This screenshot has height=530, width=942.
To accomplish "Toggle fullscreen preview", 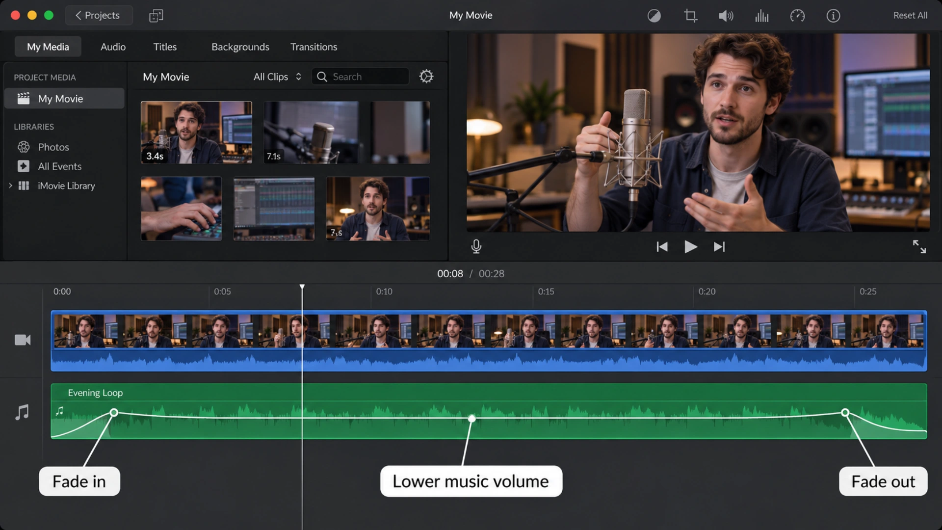I will pos(919,246).
